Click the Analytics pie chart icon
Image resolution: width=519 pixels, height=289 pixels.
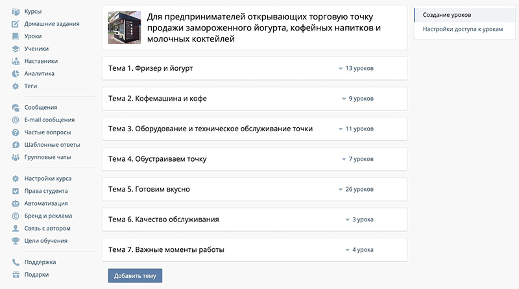click(16, 73)
